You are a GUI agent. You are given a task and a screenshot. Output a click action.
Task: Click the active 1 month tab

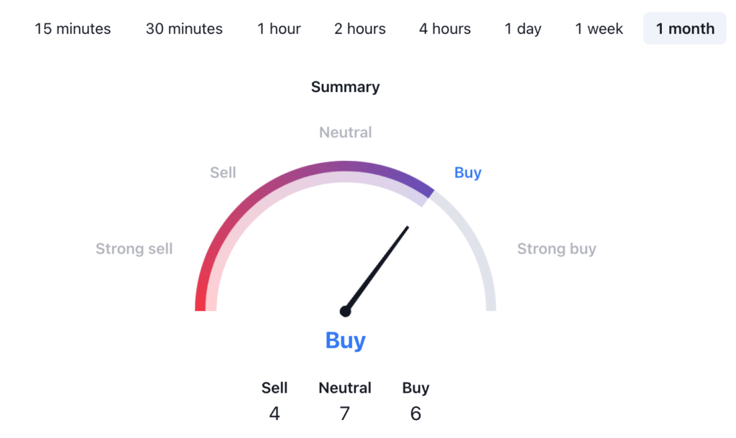(x=685, y=29)
